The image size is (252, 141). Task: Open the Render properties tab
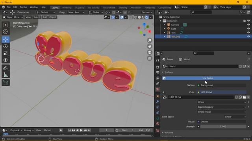[x=157, y=67]
